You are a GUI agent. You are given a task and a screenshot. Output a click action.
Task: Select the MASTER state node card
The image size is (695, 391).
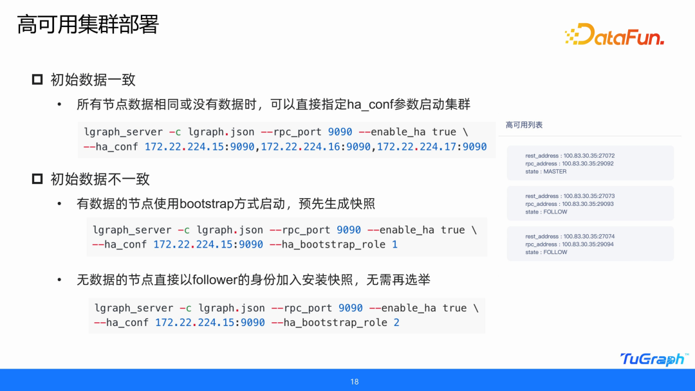pos(590,163)
